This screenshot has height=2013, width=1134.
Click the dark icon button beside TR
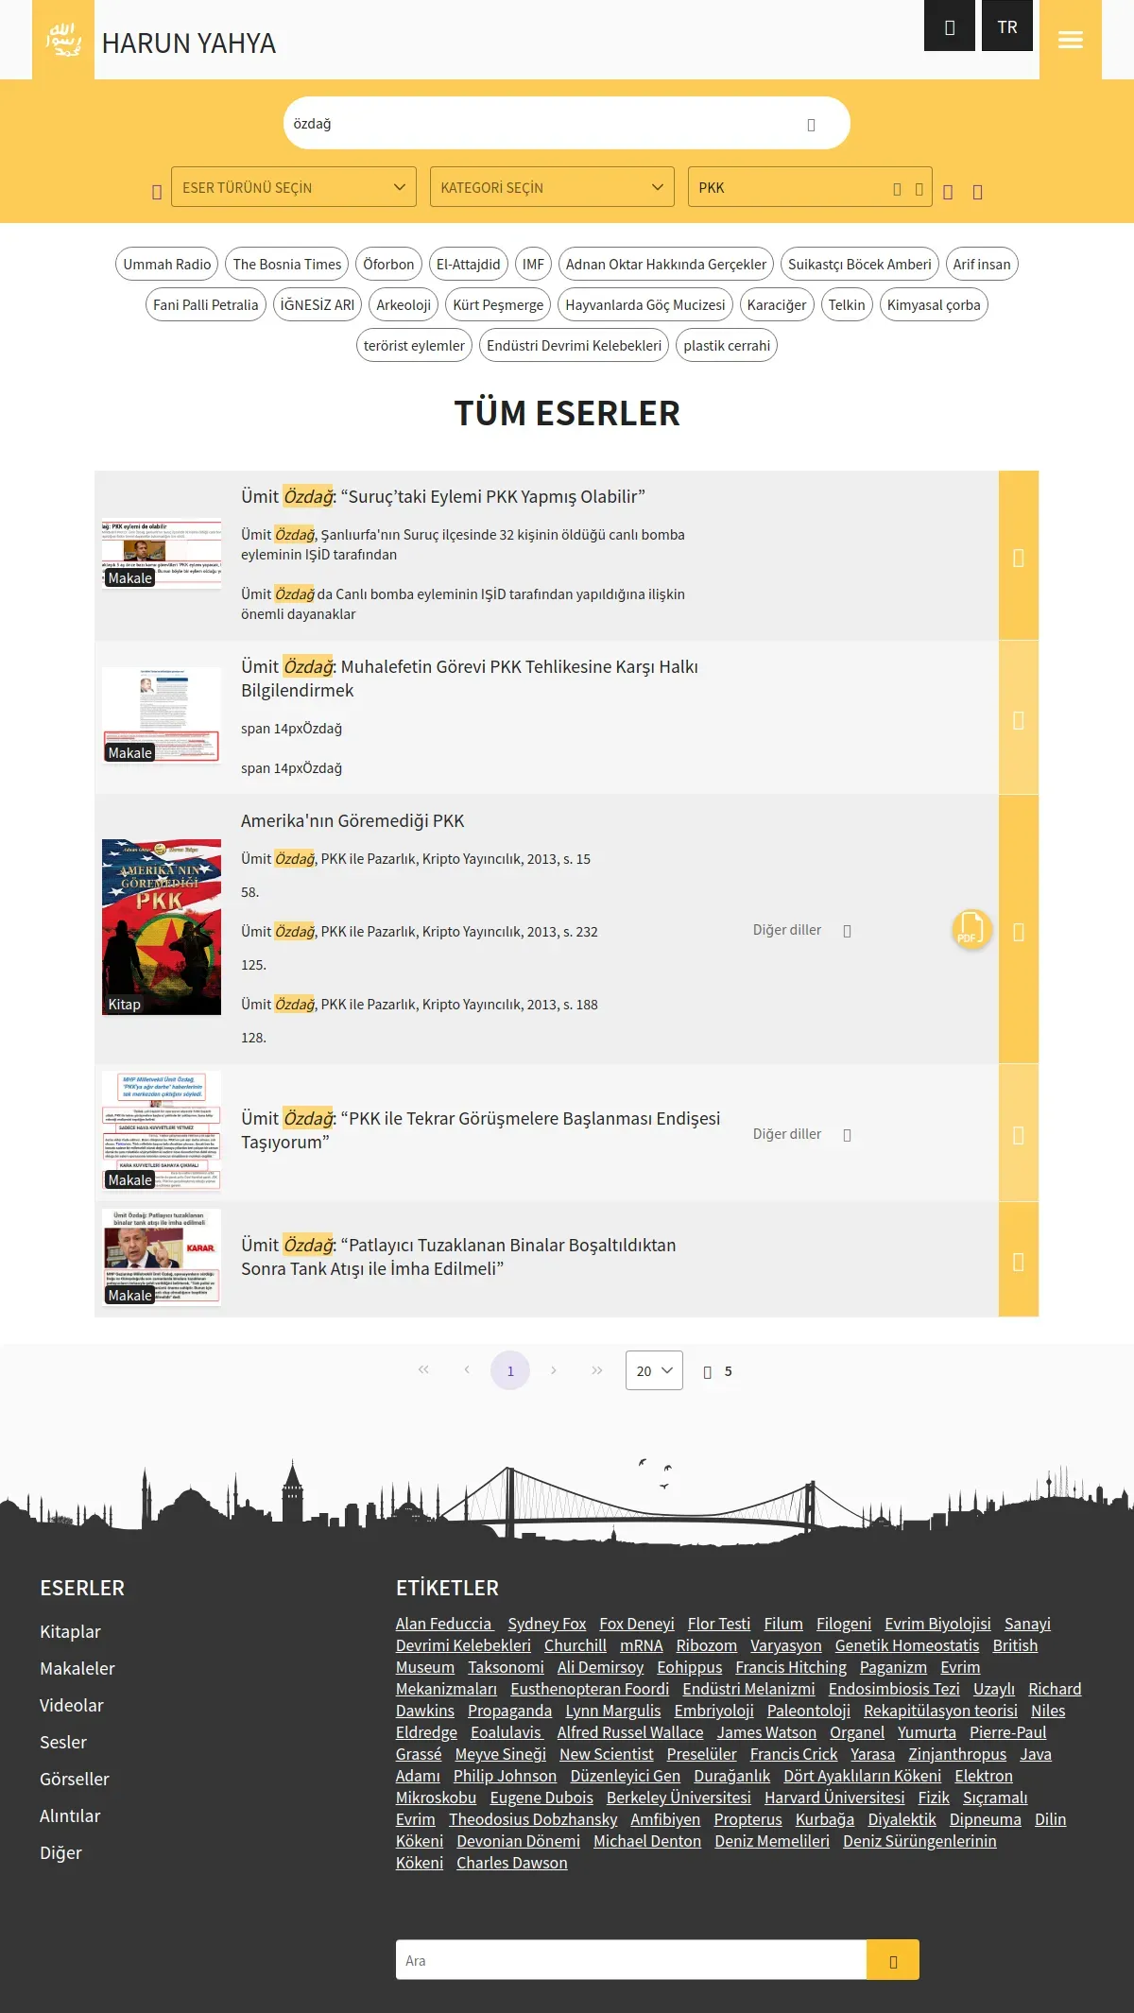point(950,26)
